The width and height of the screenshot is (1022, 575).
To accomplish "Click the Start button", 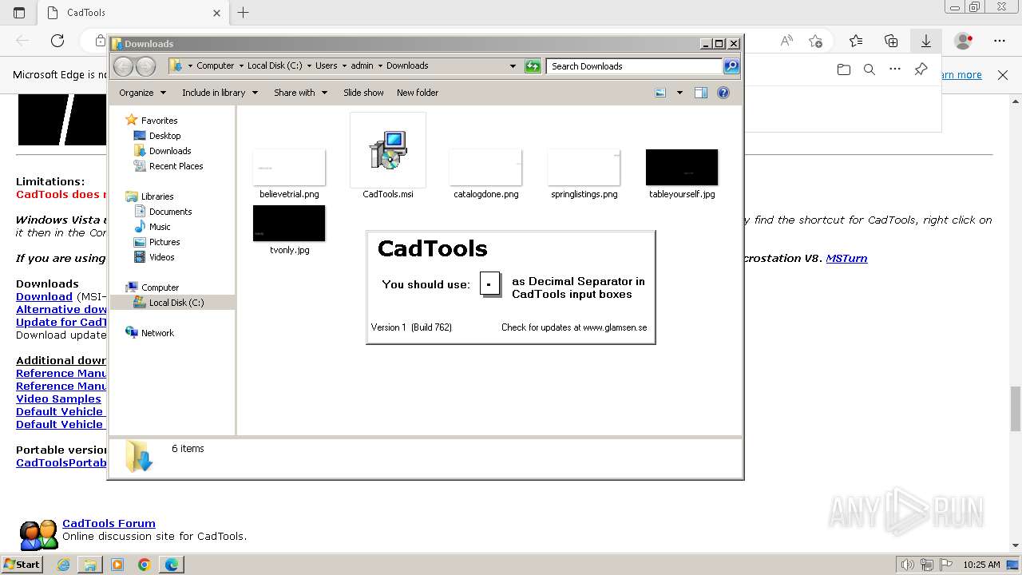I will (x=22, y=565).
